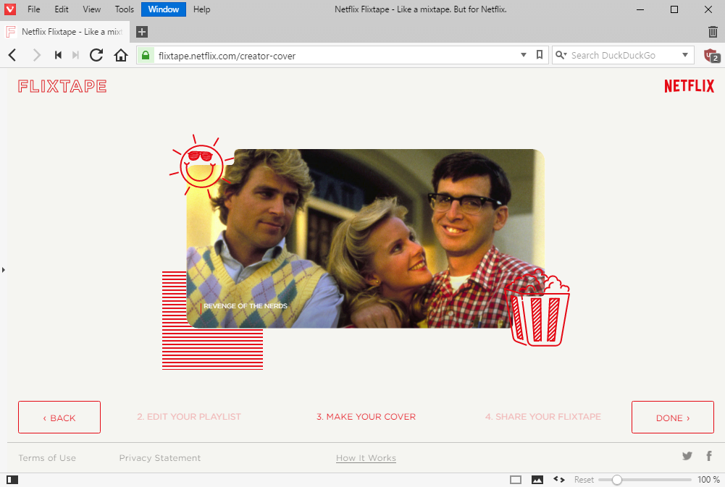Expand the side panel edge arrow
This screenshot has height=487, width=725.
(3, 270)
